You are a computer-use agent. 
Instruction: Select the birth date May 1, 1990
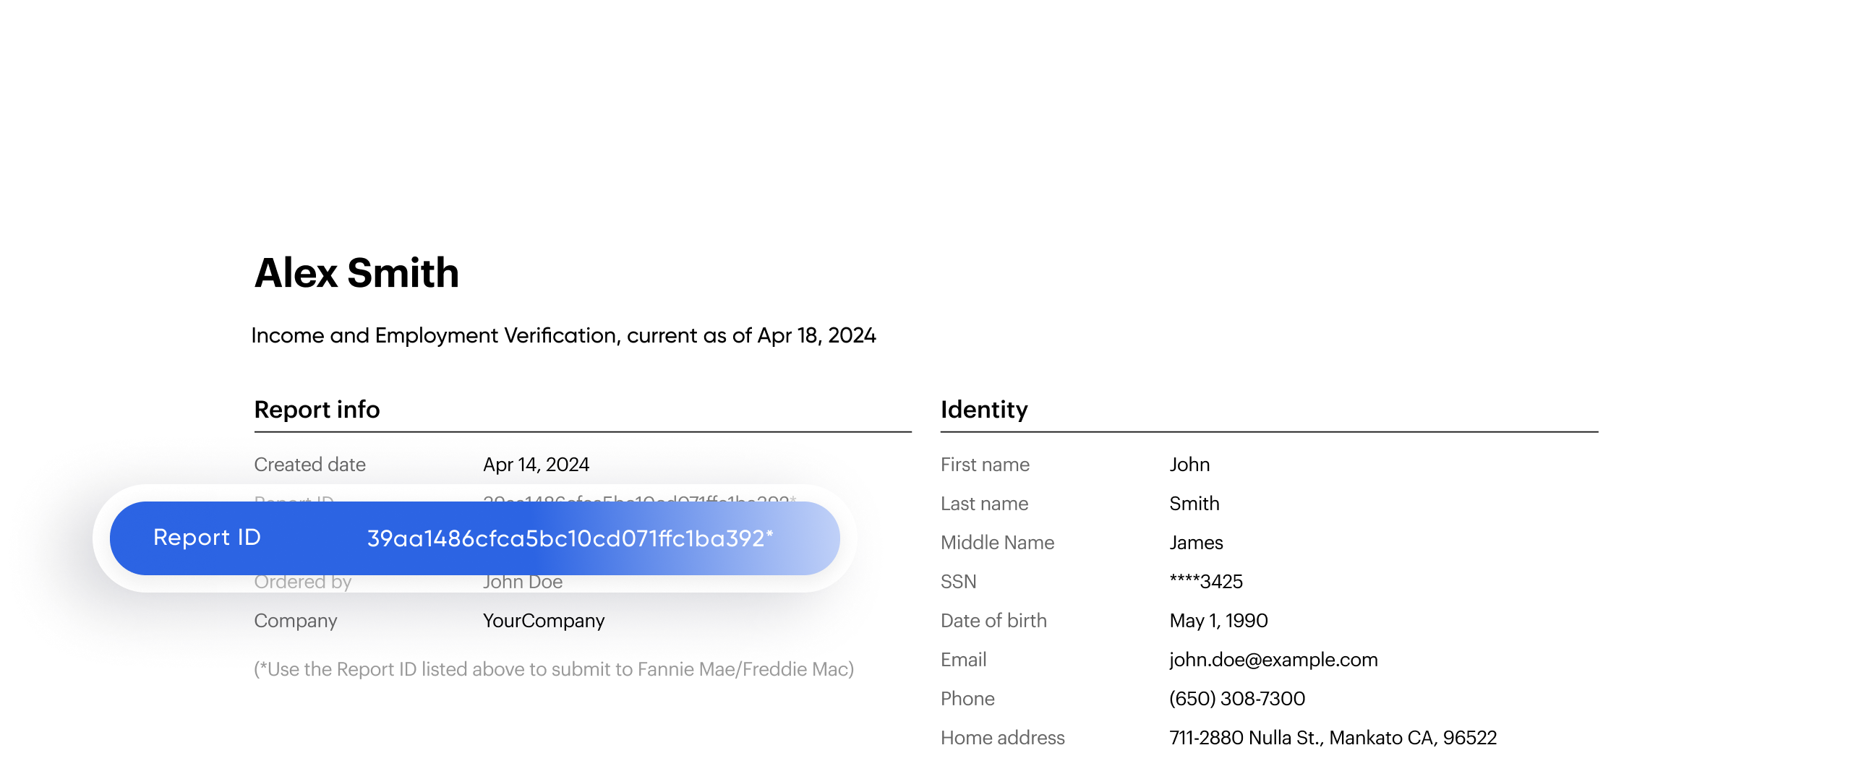(x=1218, y=621)
